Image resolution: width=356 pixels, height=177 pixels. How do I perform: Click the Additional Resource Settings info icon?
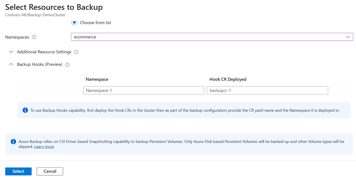pyautogui.click(x=76, y=52)
